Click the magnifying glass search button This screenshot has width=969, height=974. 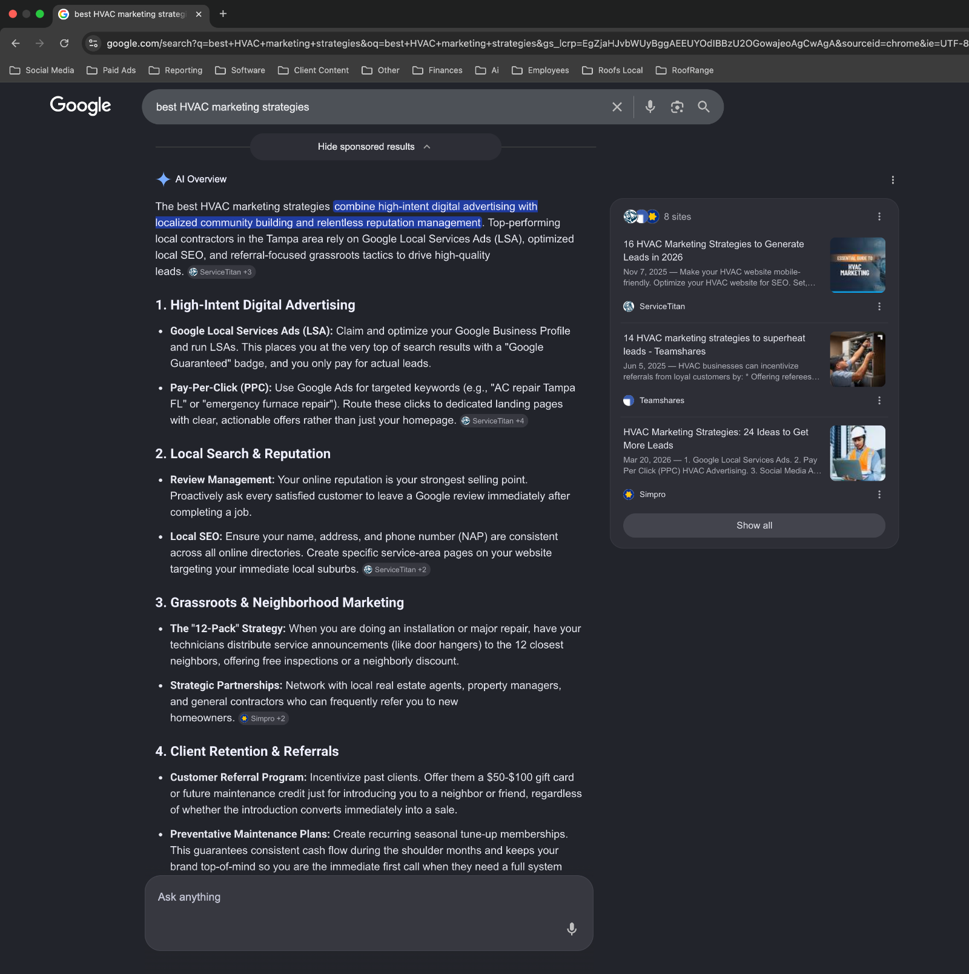coord(704,107)
